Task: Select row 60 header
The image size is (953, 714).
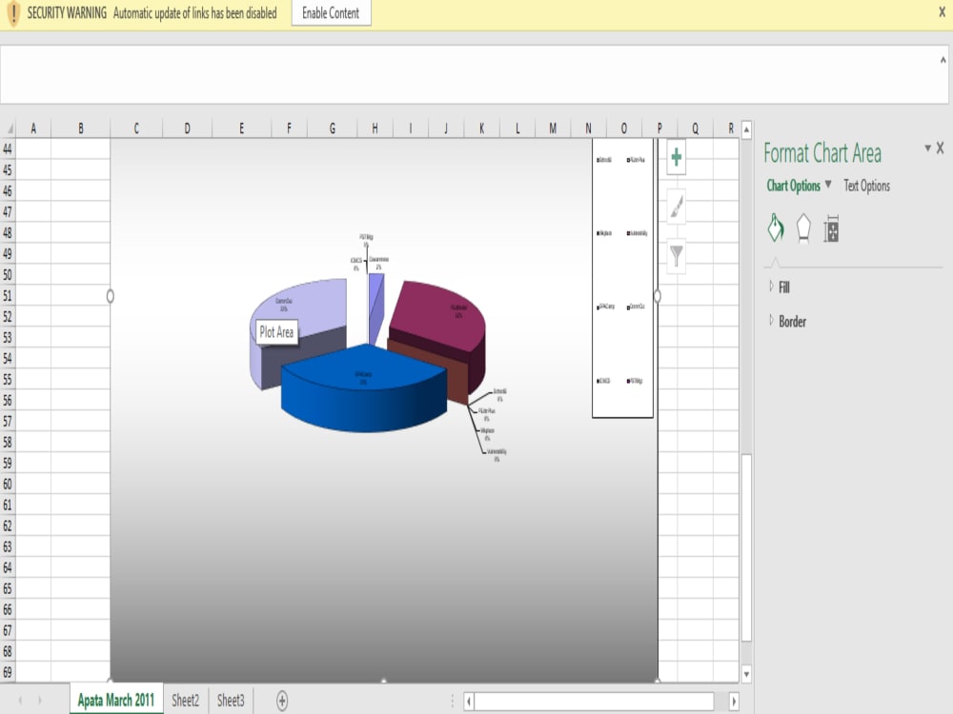Action: [x=8, y=484]
